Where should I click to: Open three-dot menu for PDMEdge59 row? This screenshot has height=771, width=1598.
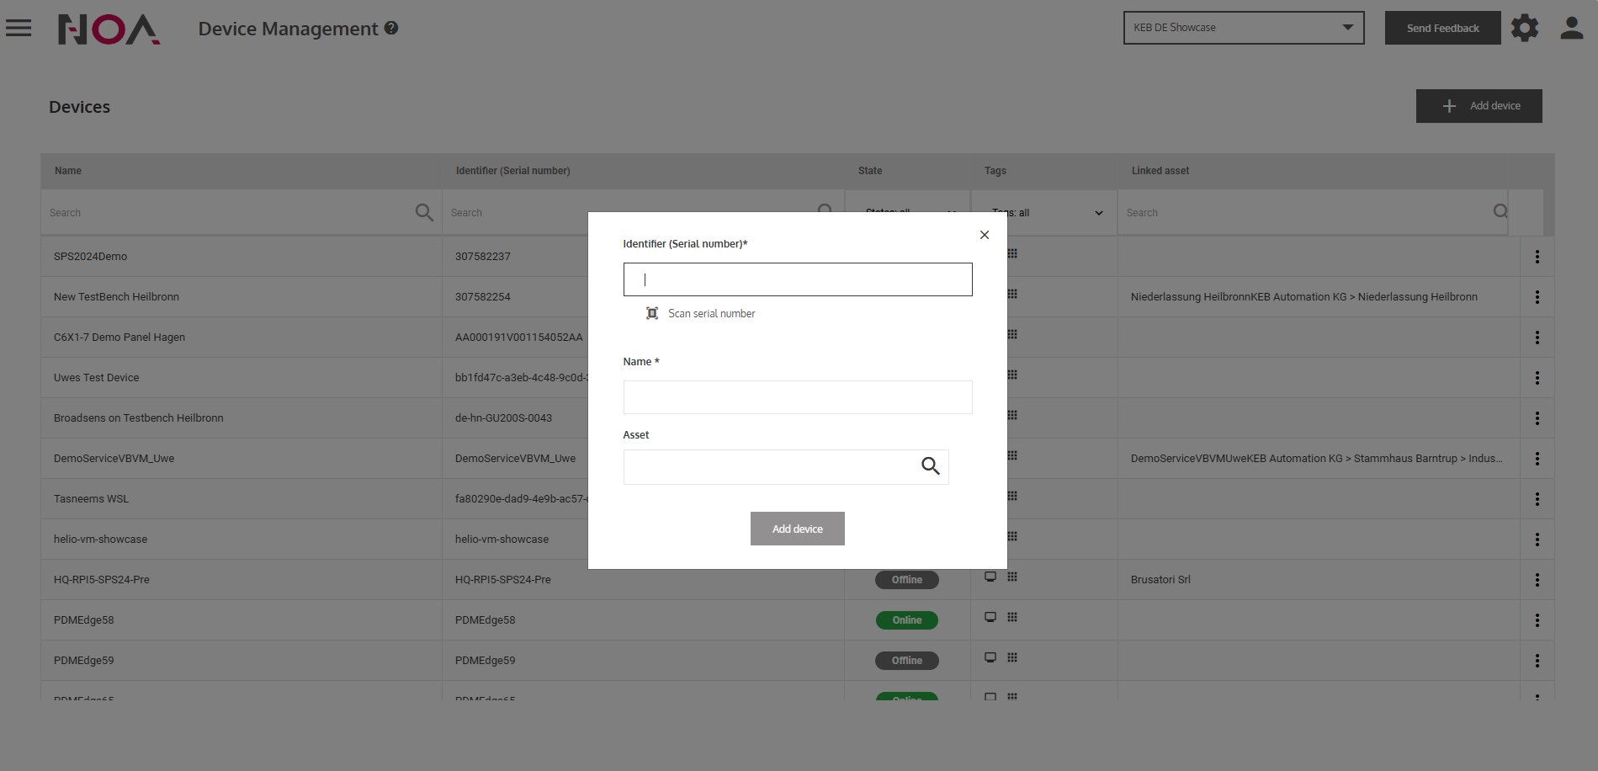(1537, 661)
